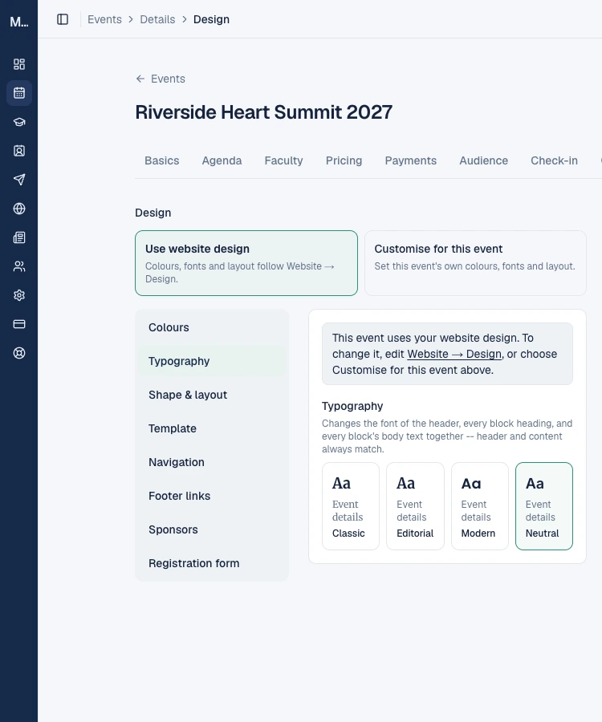Open the dashboard grid icon in sidebar
Image resolution: width=602 pixels, height=722 pixels.
pyautogui.click(x=19, y=64)
